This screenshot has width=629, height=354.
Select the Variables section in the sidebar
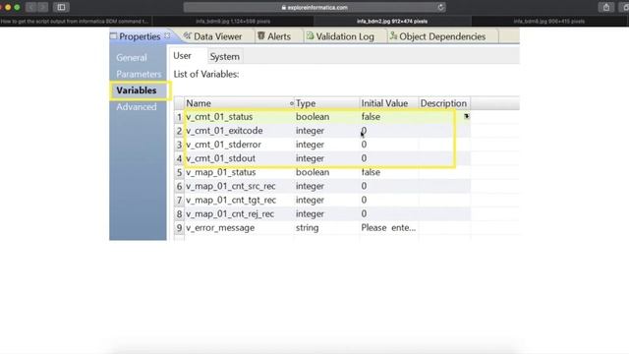(x=137, y=90)
